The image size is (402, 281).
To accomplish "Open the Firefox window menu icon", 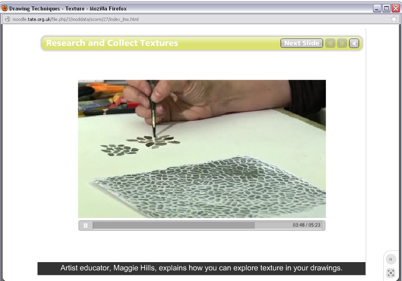I will click(x=4, y=8).
